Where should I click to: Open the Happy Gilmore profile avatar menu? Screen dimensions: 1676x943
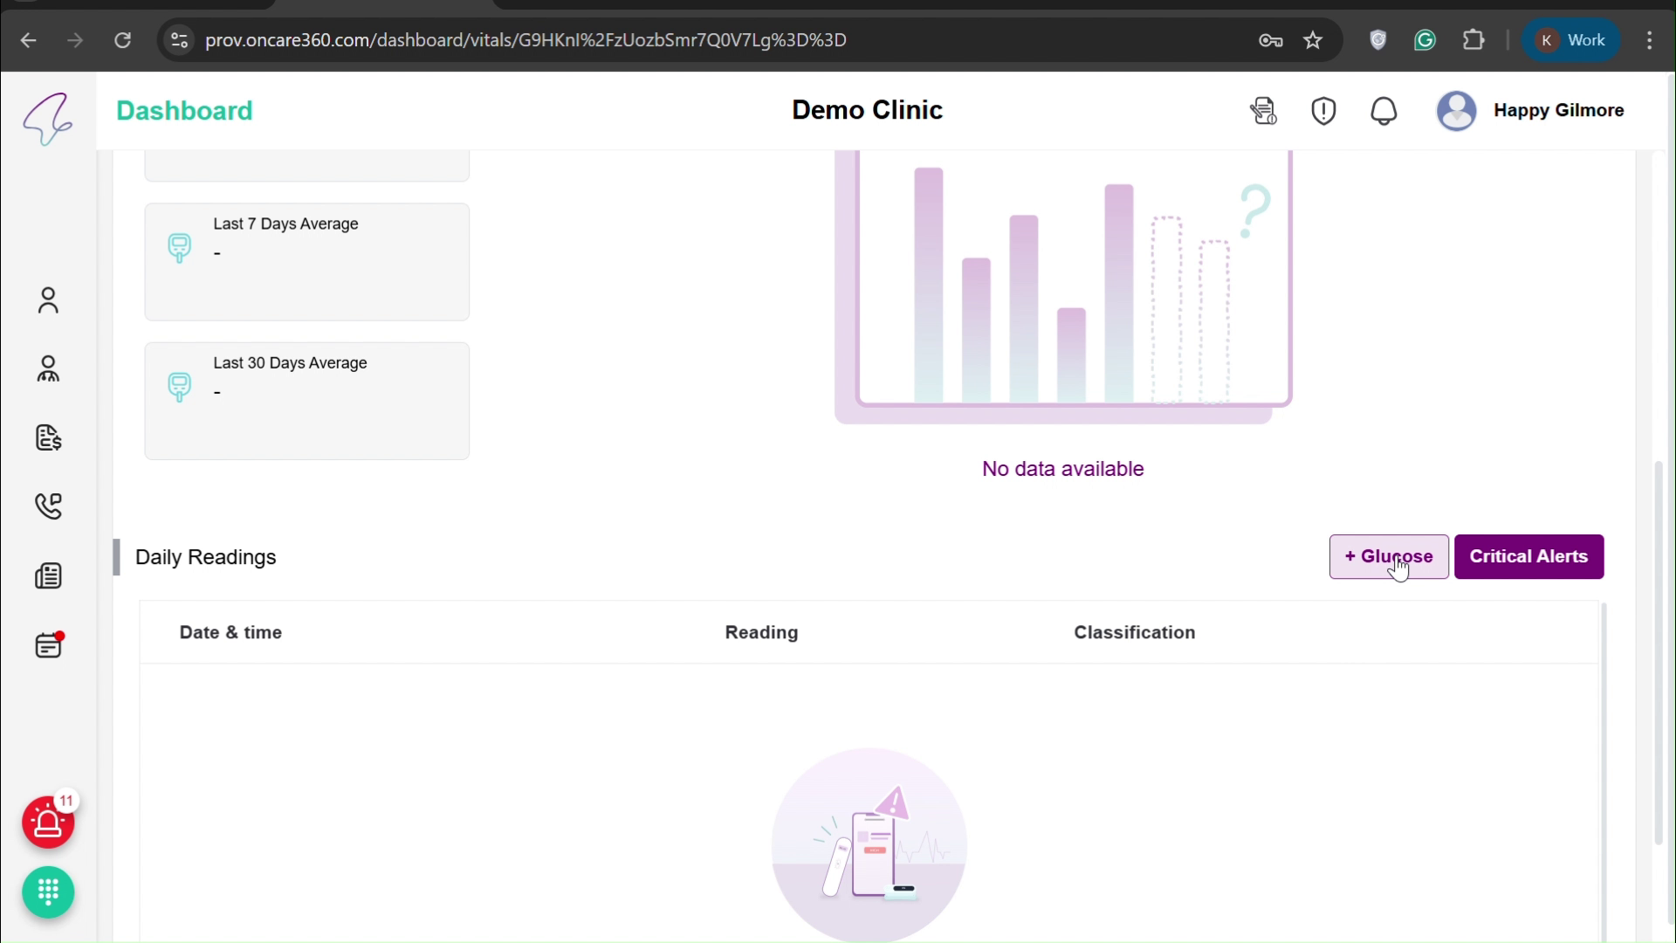[1457, 111]
